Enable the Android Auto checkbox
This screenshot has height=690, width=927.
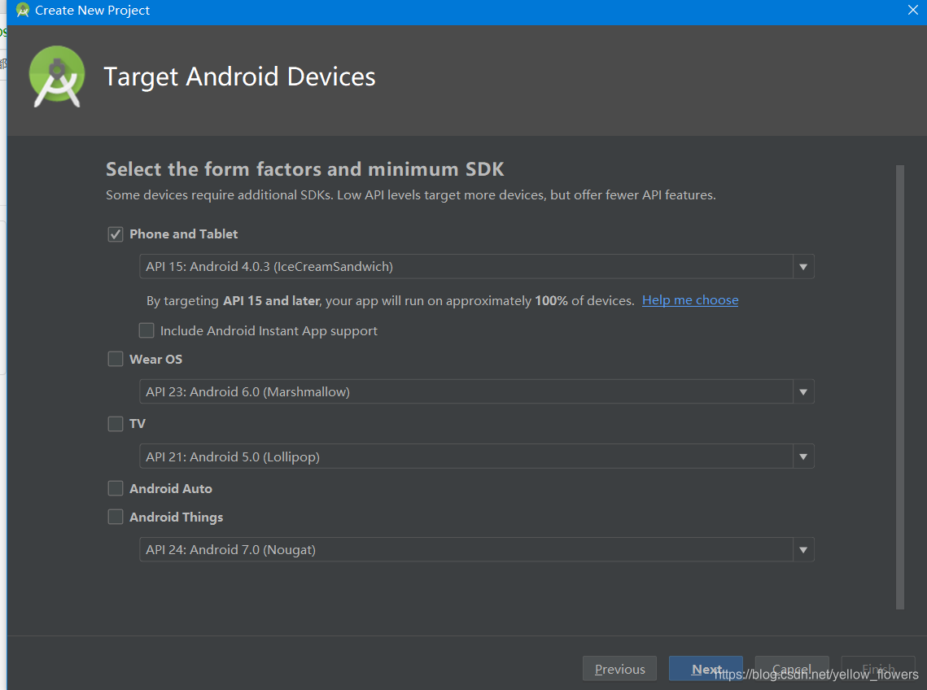(x=116, y=488)
